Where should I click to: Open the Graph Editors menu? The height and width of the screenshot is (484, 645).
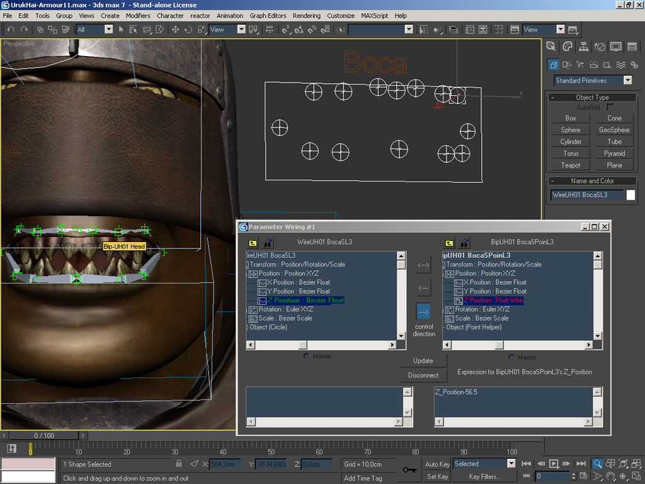268,16
